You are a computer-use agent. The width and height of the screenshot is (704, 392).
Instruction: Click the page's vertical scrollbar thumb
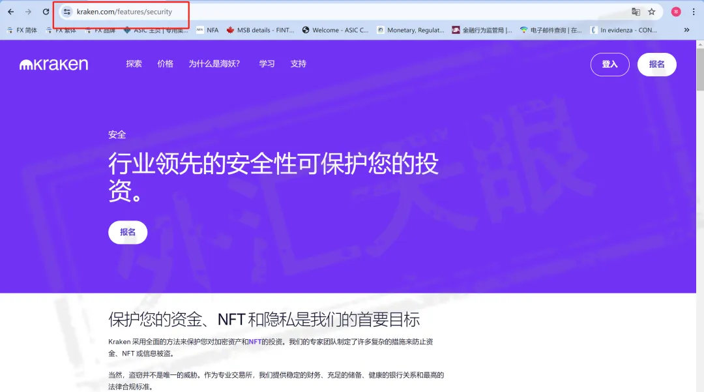click(700, 70)
